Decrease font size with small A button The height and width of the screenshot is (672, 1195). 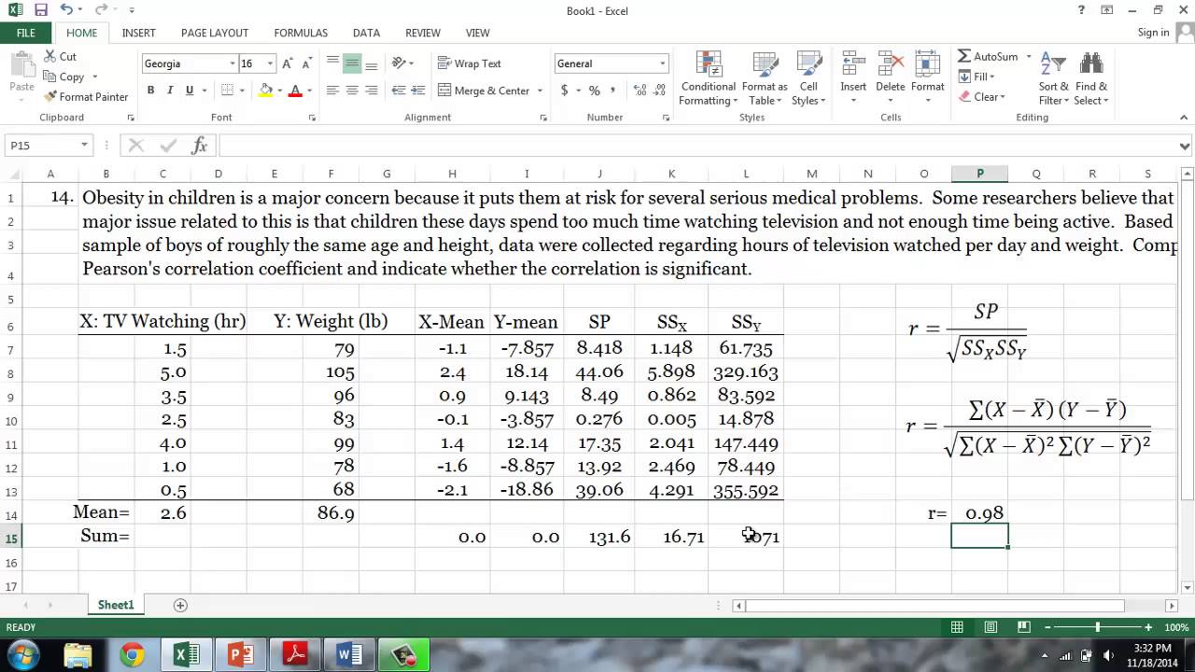[307, 63]
